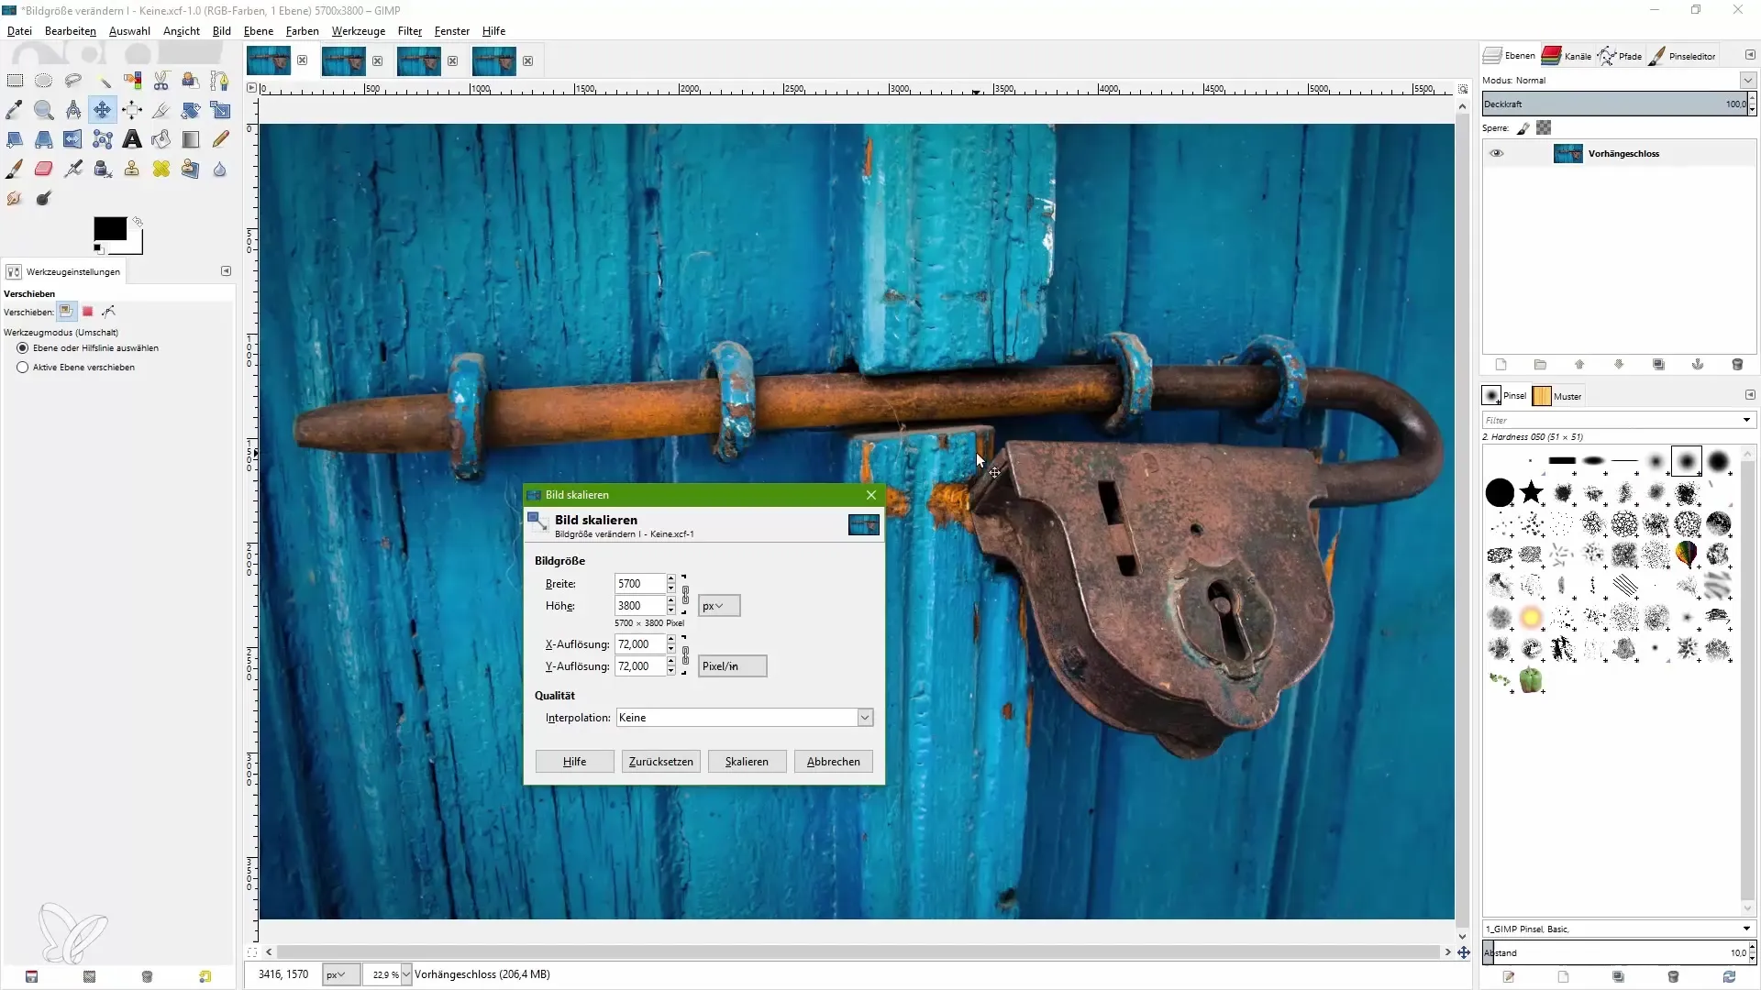Viewport: 1761px width, 990px height.
Task: Open the status bar px unit dropdown
Action: 340,974
